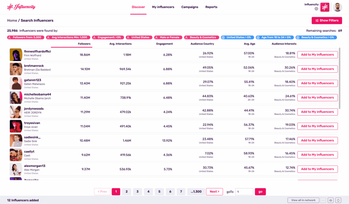
Task: Expand the bottom panel with diamond arrows icon
Action: point(338,200)
